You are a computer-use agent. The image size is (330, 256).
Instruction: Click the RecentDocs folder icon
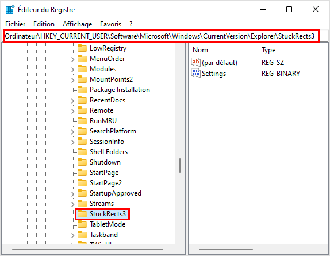tap(82, 100)
